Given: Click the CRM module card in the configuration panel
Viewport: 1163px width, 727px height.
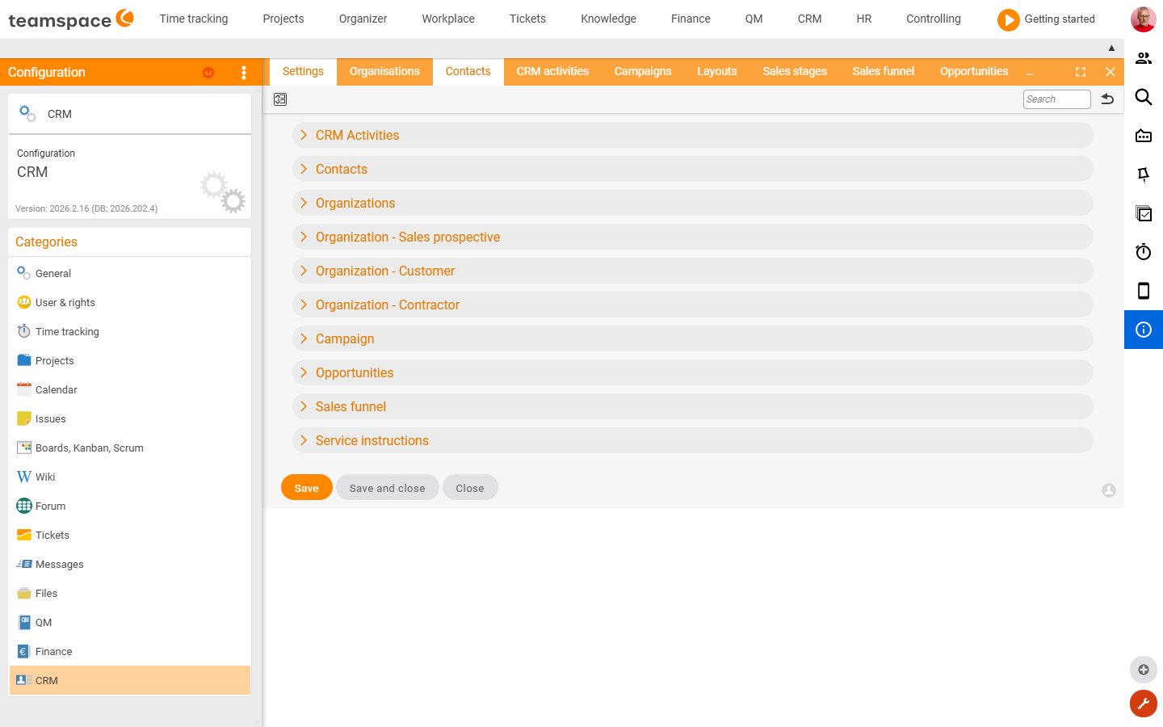Looking at the screenshot, I should tap(130, 114).
